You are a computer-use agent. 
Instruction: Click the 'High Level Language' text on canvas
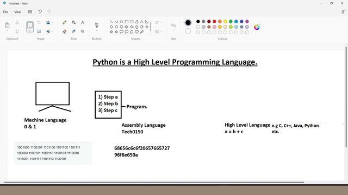click(x=247, y=125)
